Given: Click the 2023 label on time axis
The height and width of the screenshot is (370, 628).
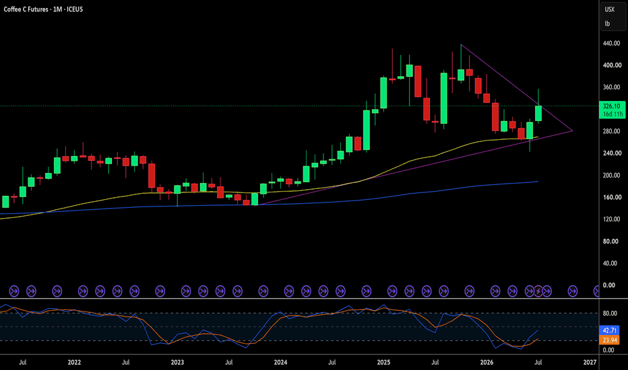Looking at the screenshot, I should [x=177, y=363].
